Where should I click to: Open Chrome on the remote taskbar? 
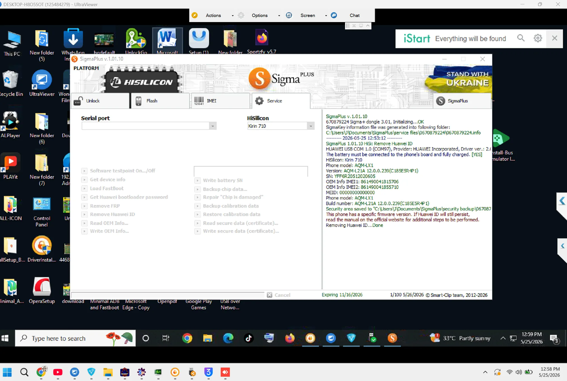[187, 338]
